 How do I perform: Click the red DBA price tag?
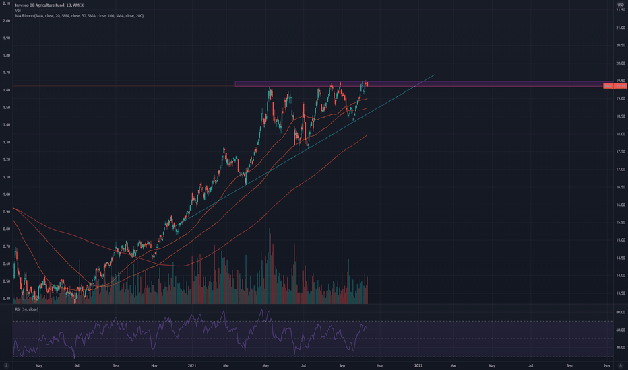(x=615, y=86)
